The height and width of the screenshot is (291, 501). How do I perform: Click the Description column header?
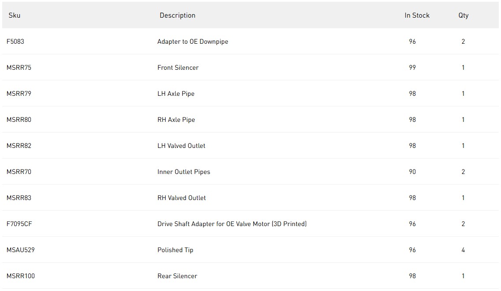[x=177, y=15]
